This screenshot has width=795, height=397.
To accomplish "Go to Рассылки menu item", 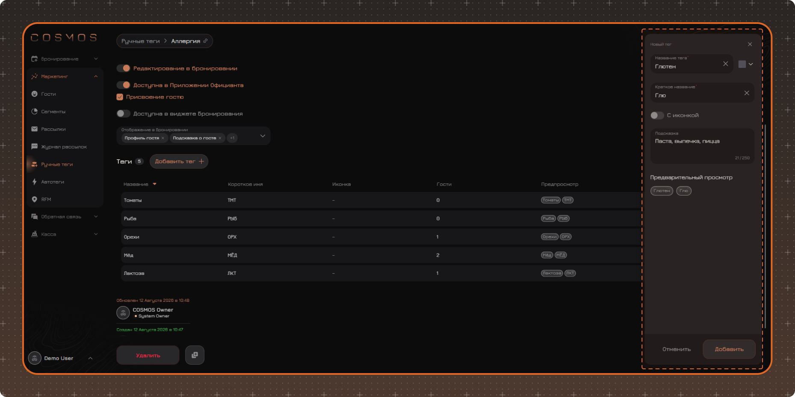I will [53, 129].
